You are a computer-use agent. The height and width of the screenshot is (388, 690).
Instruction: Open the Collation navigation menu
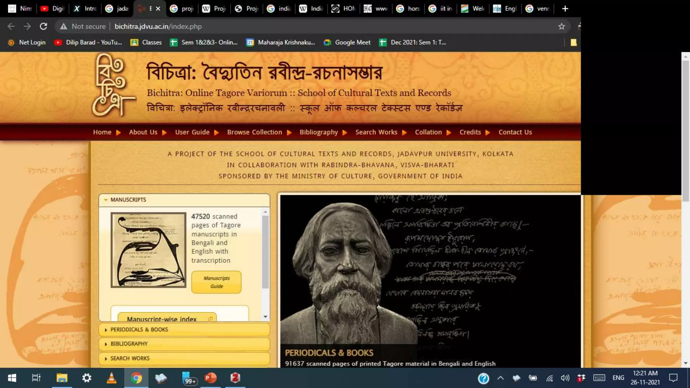click(428, 132)
